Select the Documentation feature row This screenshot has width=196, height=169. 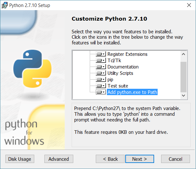(x=123, y=67)
